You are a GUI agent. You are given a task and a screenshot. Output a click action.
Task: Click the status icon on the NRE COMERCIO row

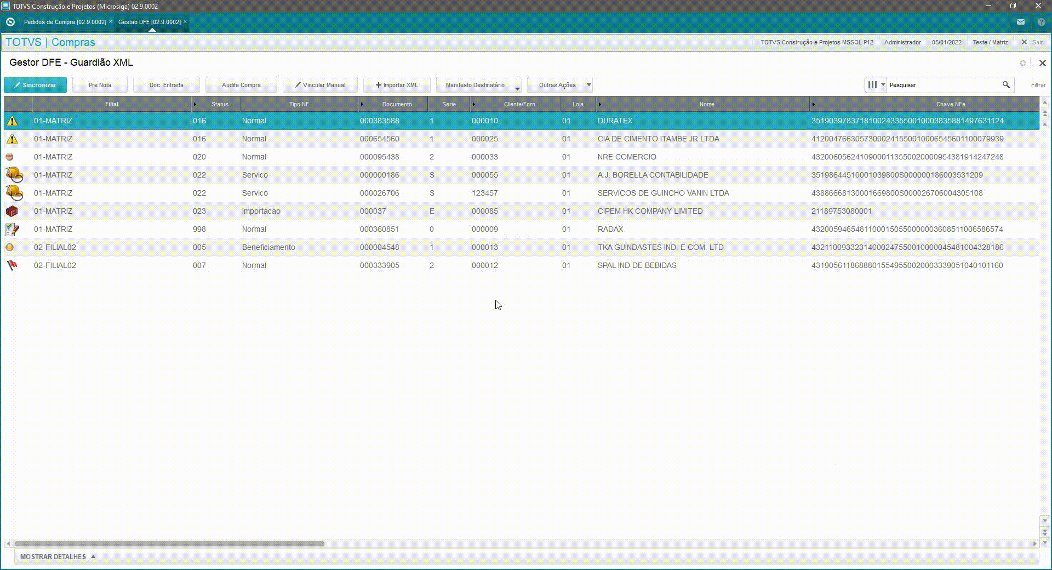[9, 157]
